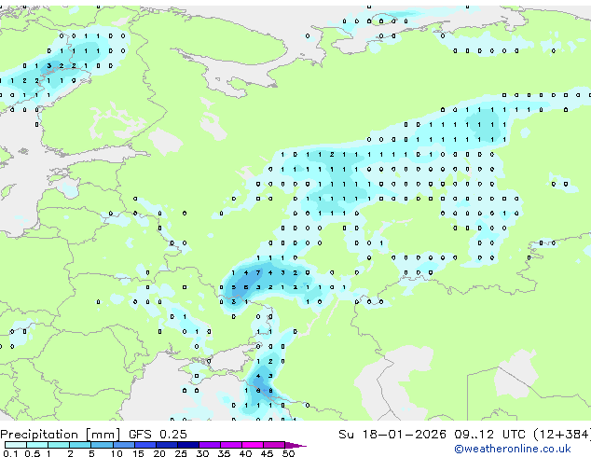This screenshot has width=591, height=457.
Task: Click the 'Precipitation [mm]' title text
Action: click(61, 435)
